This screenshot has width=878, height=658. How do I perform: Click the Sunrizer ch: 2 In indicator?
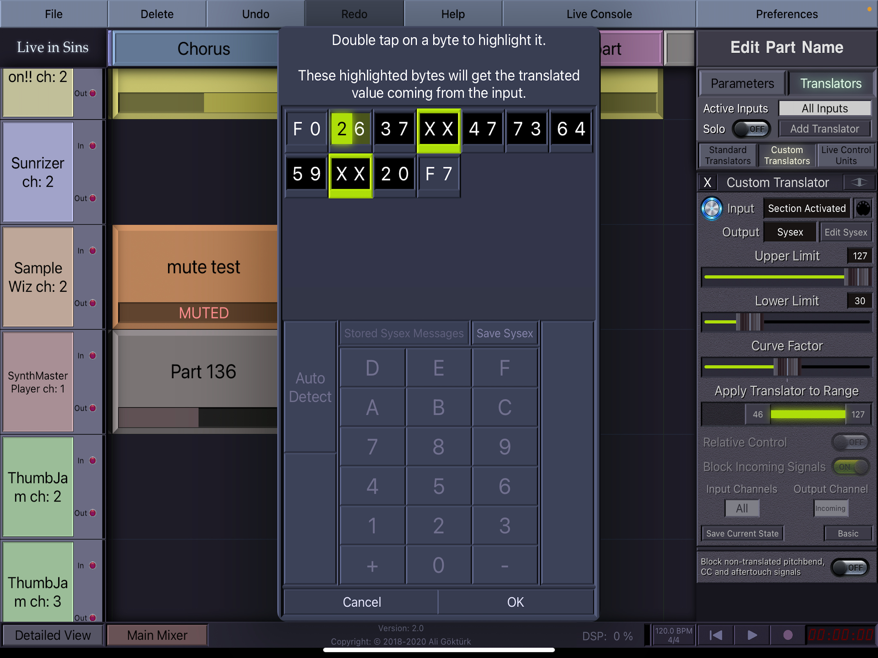tap(93, 146)
